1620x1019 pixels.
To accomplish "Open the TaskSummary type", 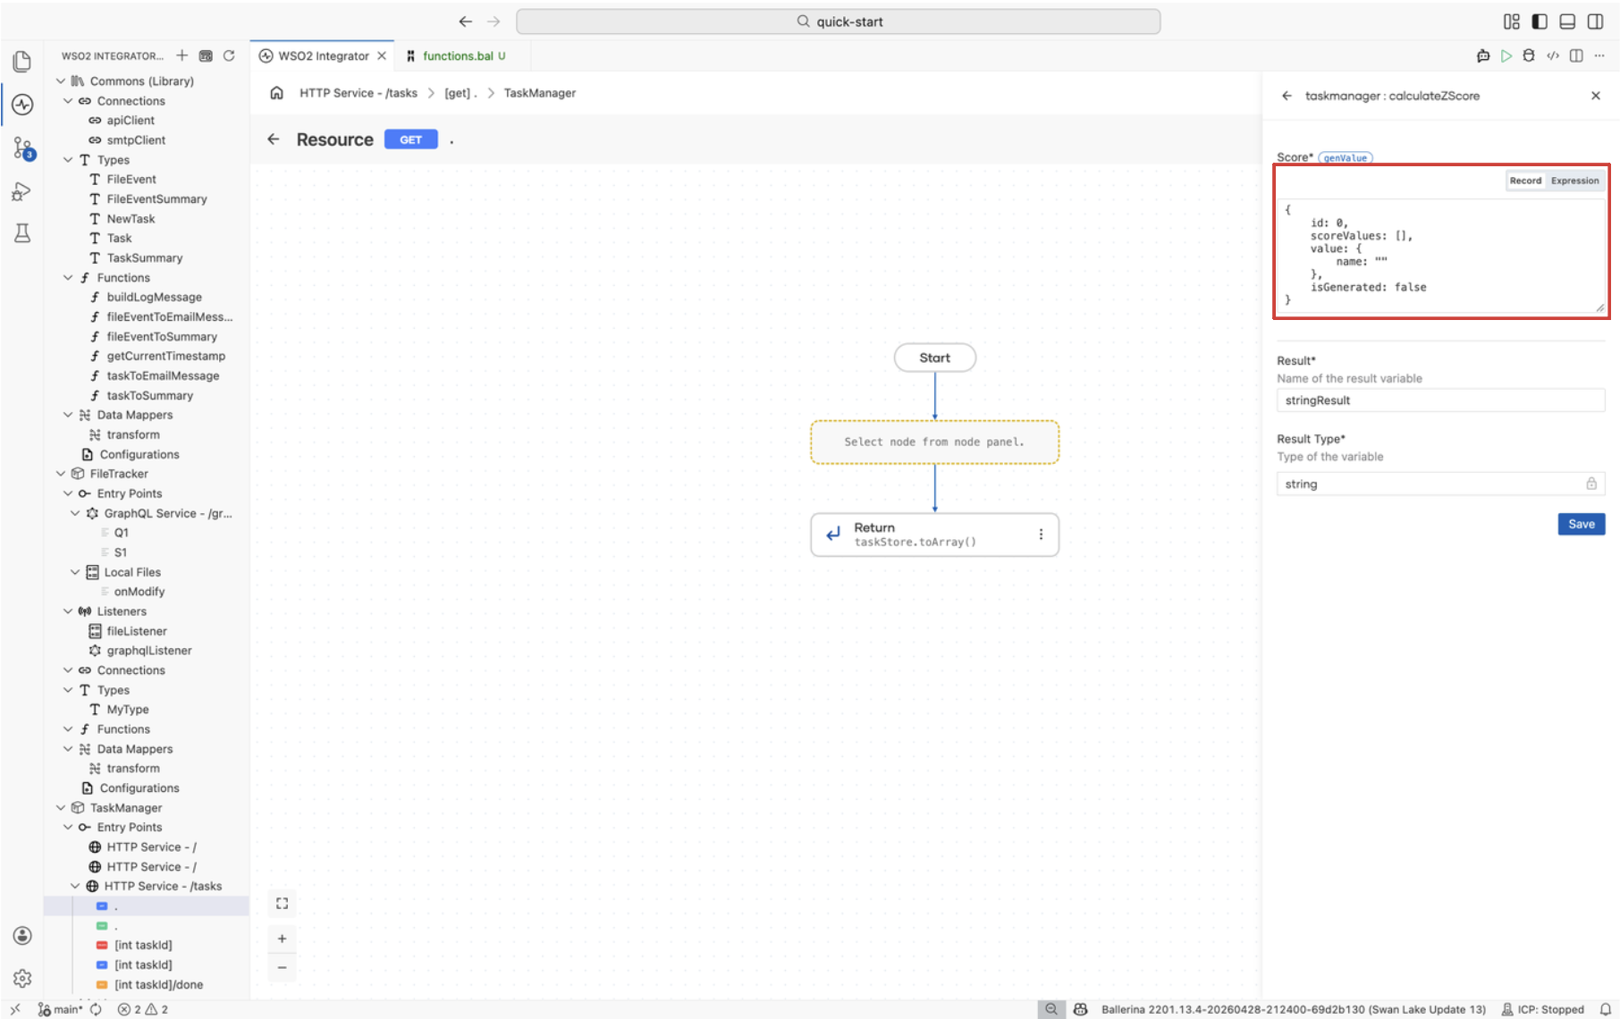I will tap(145, 258).
